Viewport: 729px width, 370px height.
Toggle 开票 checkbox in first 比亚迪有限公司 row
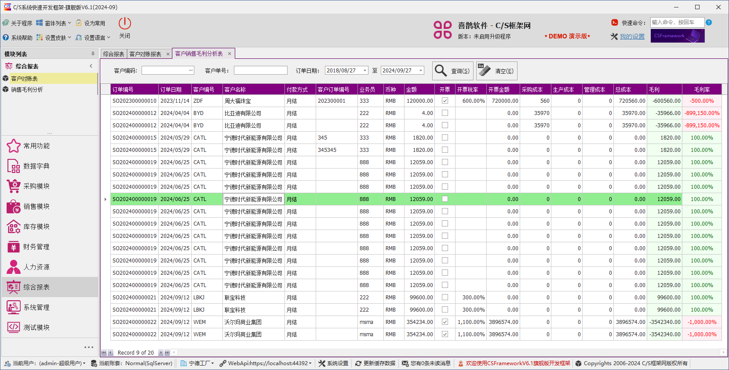click(445, 113)
